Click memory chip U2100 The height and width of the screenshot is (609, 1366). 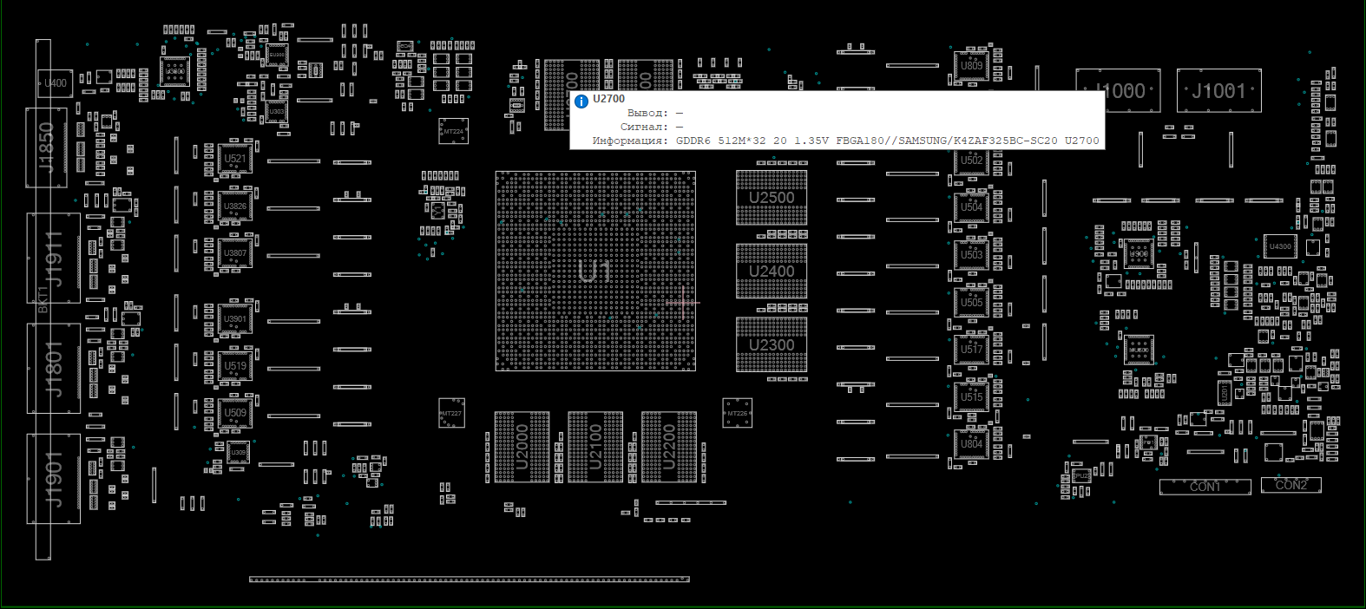click(595, 447)
